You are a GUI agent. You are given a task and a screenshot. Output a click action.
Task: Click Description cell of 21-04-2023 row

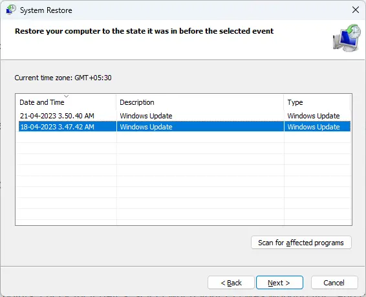pos(200,116)
